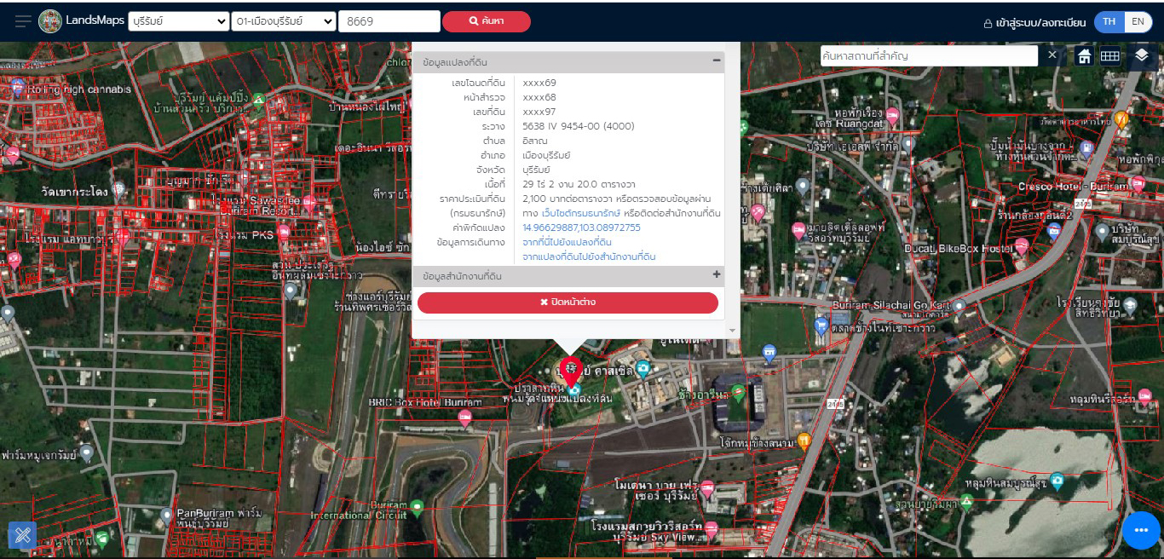Open the grid/table map tool icon
1164x559 pixels.
tap(1109, 56)
